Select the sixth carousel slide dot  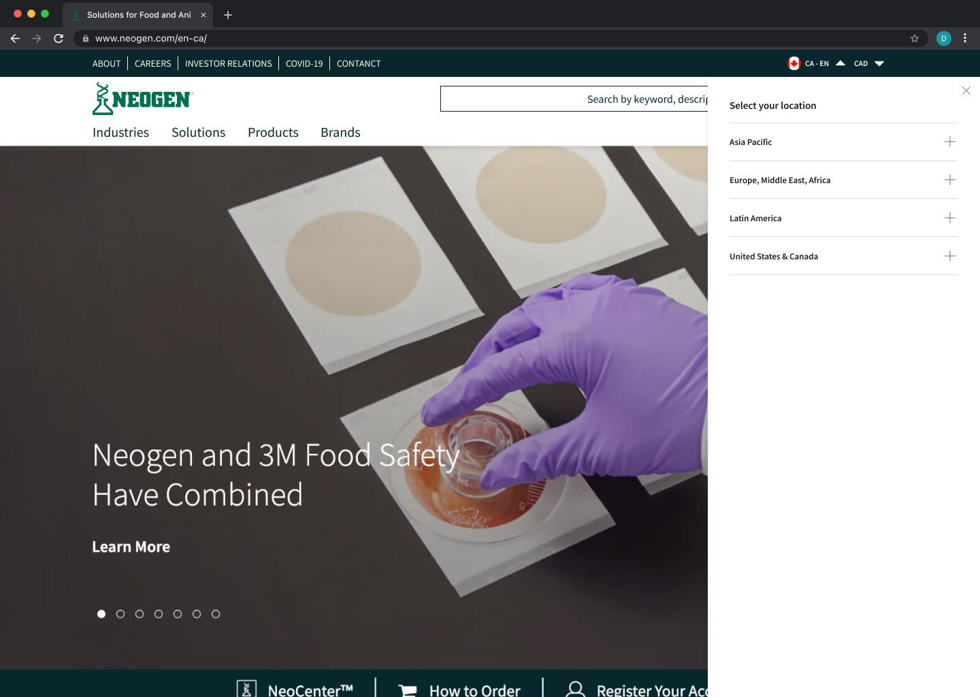[x=197, y=614]
